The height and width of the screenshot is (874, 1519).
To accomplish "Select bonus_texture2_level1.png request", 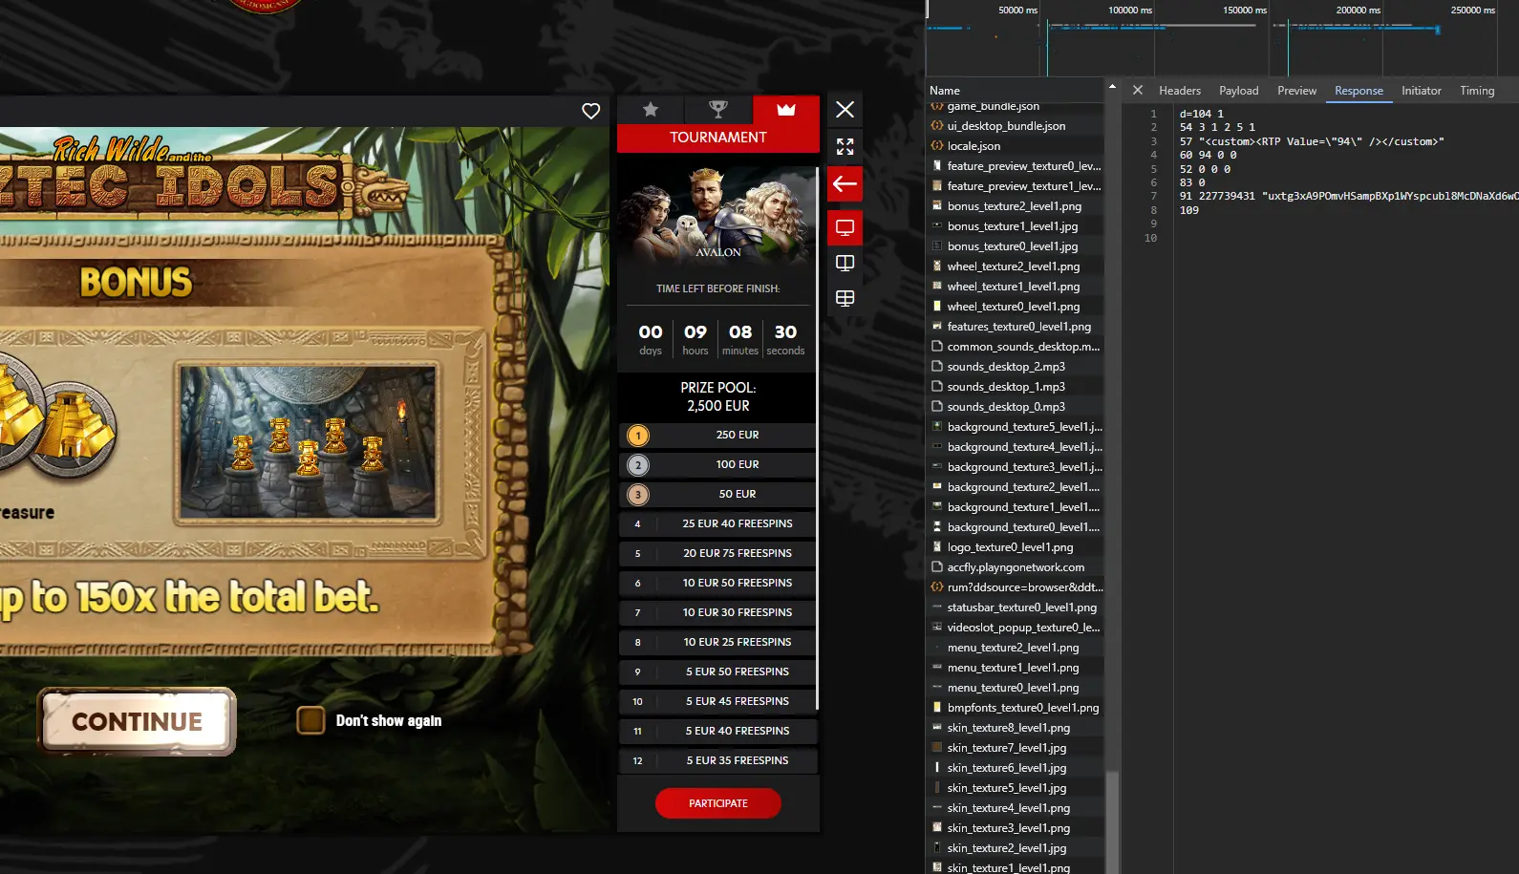I will [1016, 206].
